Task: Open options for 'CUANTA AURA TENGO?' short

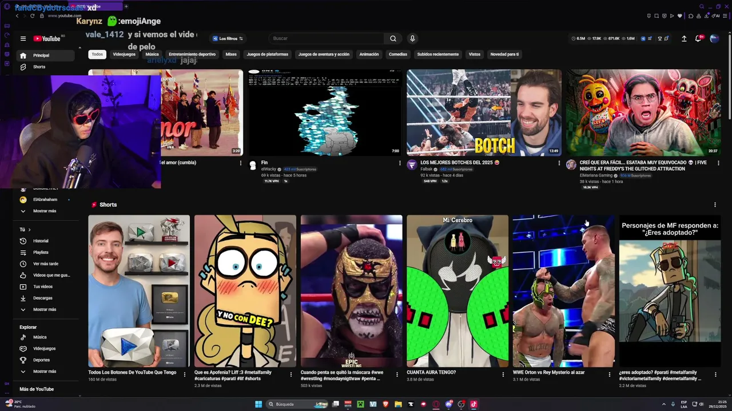Action: point(503,374)
